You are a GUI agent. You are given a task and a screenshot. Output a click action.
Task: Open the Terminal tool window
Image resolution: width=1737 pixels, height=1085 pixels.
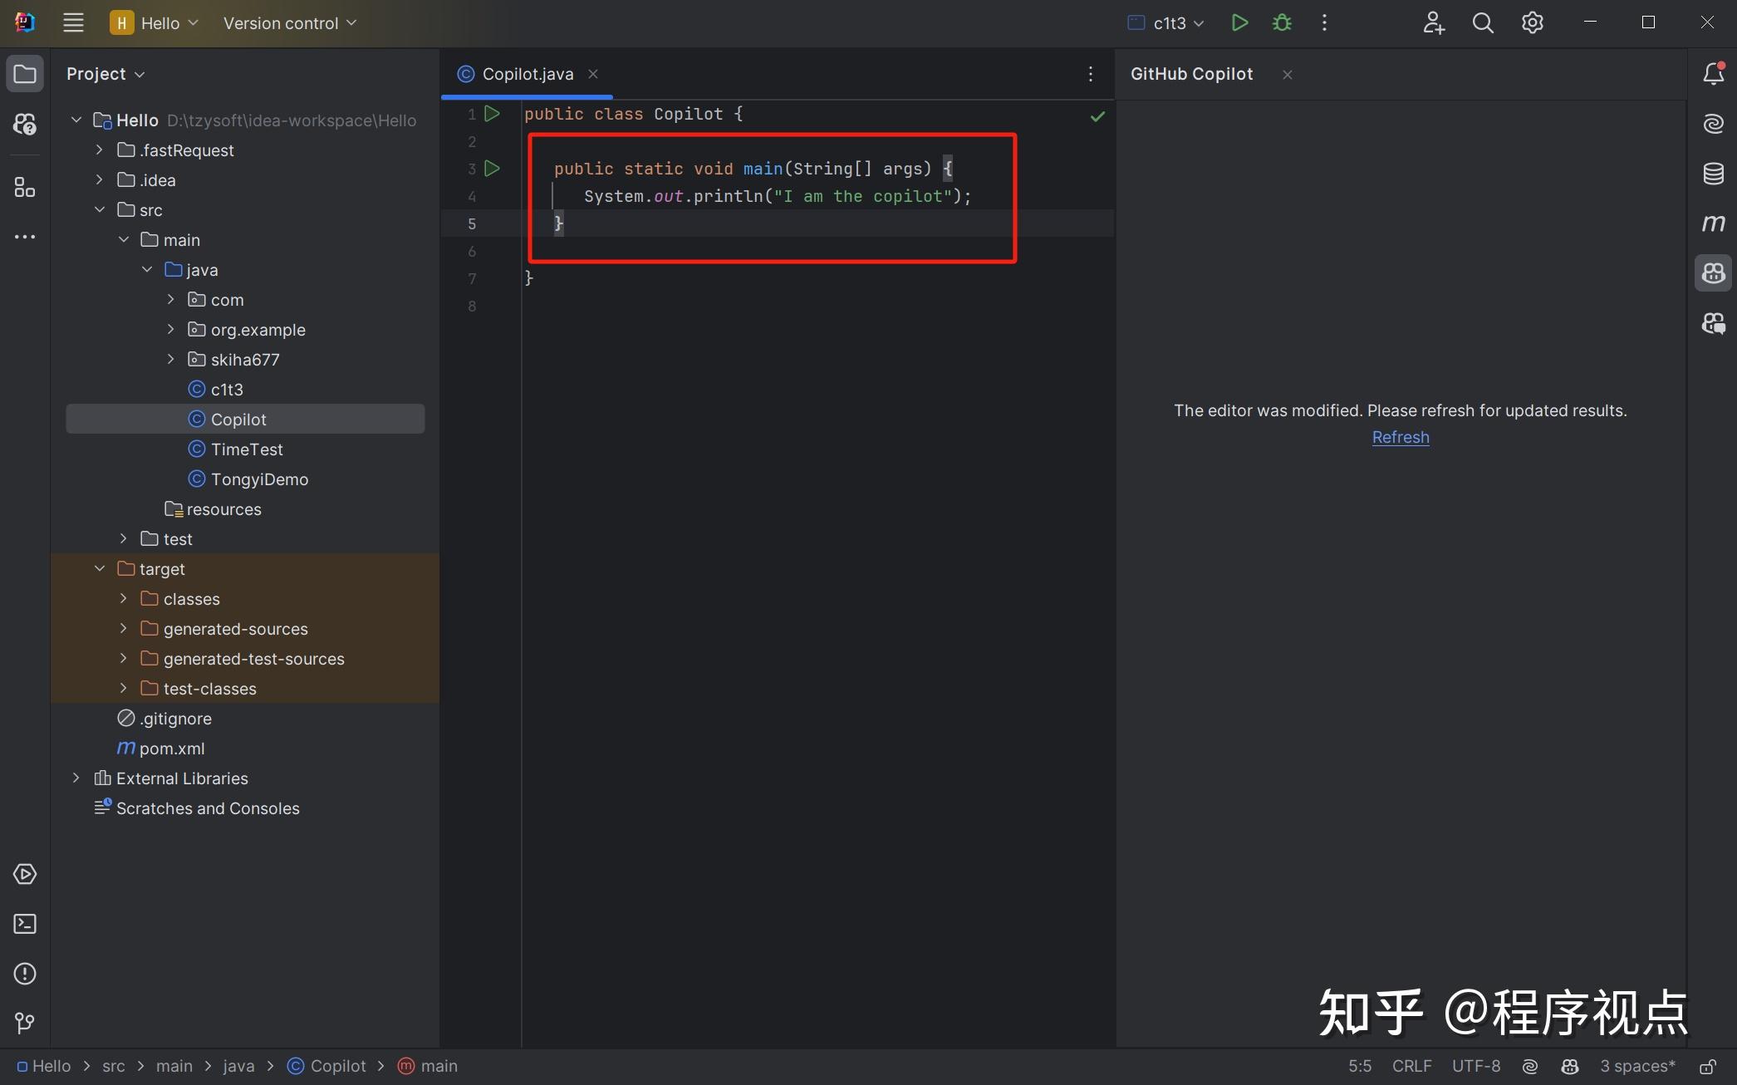coord(25,924)
